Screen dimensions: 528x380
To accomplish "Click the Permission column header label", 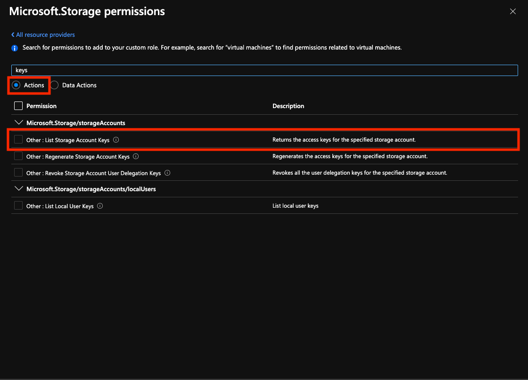I will 41,106.
